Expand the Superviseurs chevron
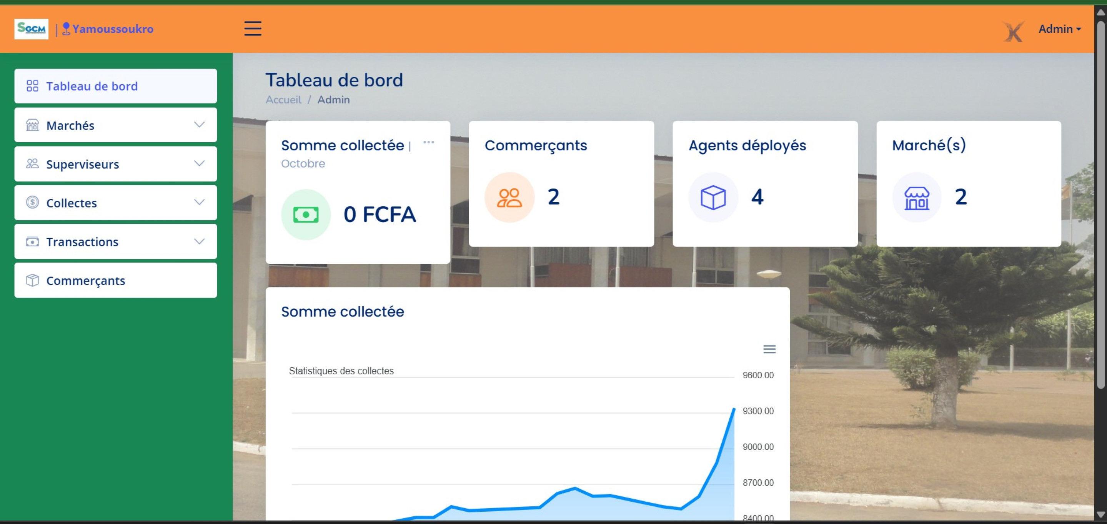The width and height of the screenshot is (1107, 524). pos(199,164)
